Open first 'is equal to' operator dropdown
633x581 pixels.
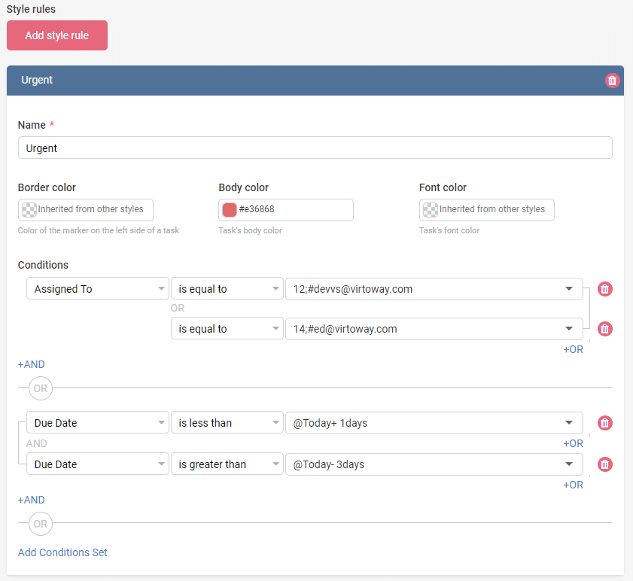point(227,288)
